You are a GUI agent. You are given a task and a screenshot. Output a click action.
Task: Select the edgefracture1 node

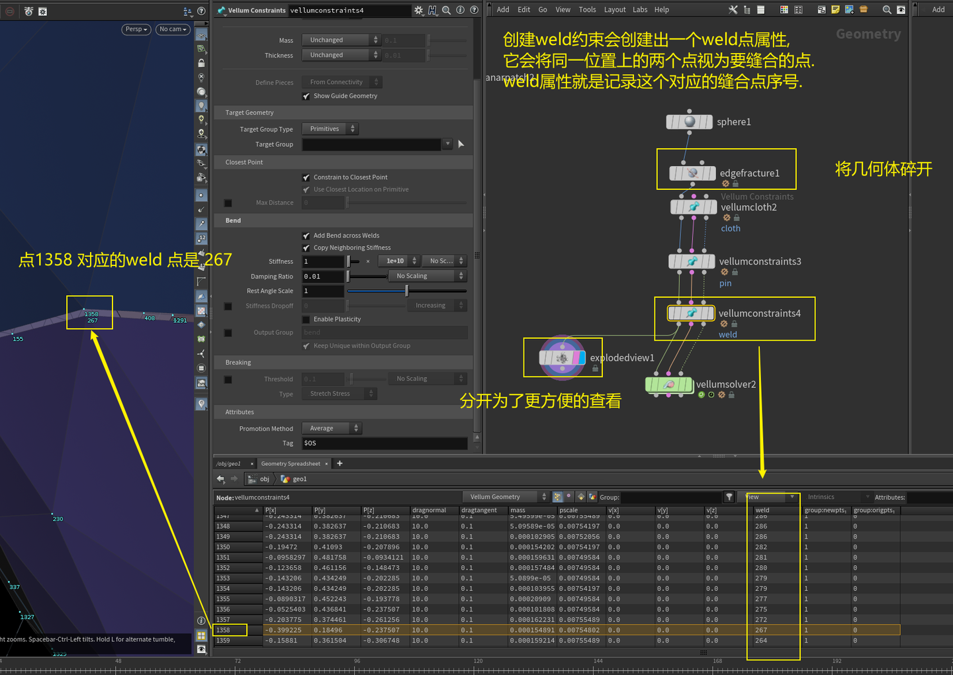click(692, 173)
